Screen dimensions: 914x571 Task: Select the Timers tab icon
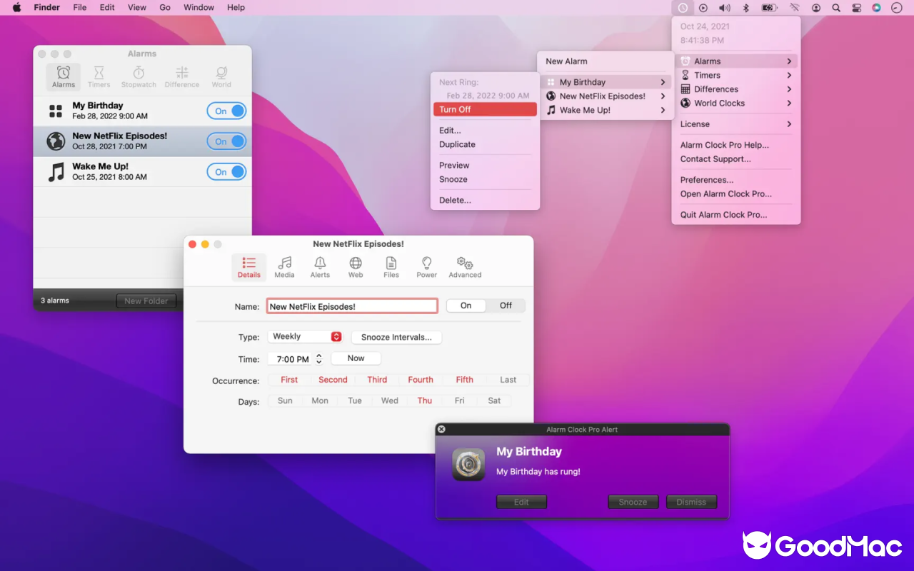click(x=99, y=76)
